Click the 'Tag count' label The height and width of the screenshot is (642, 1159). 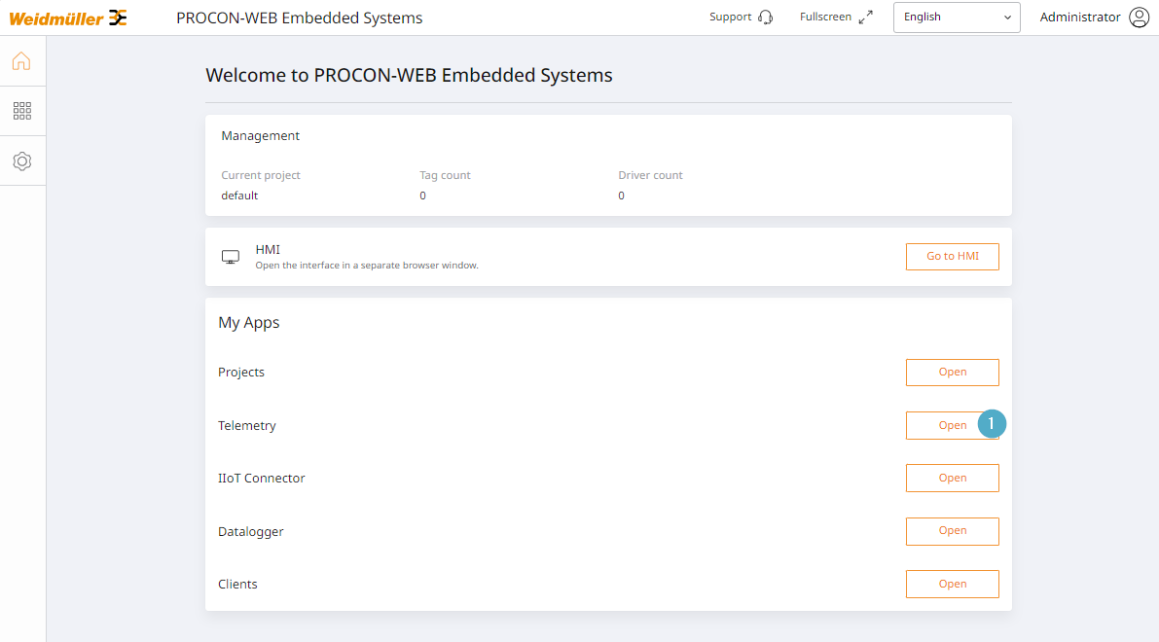(445, 175)
